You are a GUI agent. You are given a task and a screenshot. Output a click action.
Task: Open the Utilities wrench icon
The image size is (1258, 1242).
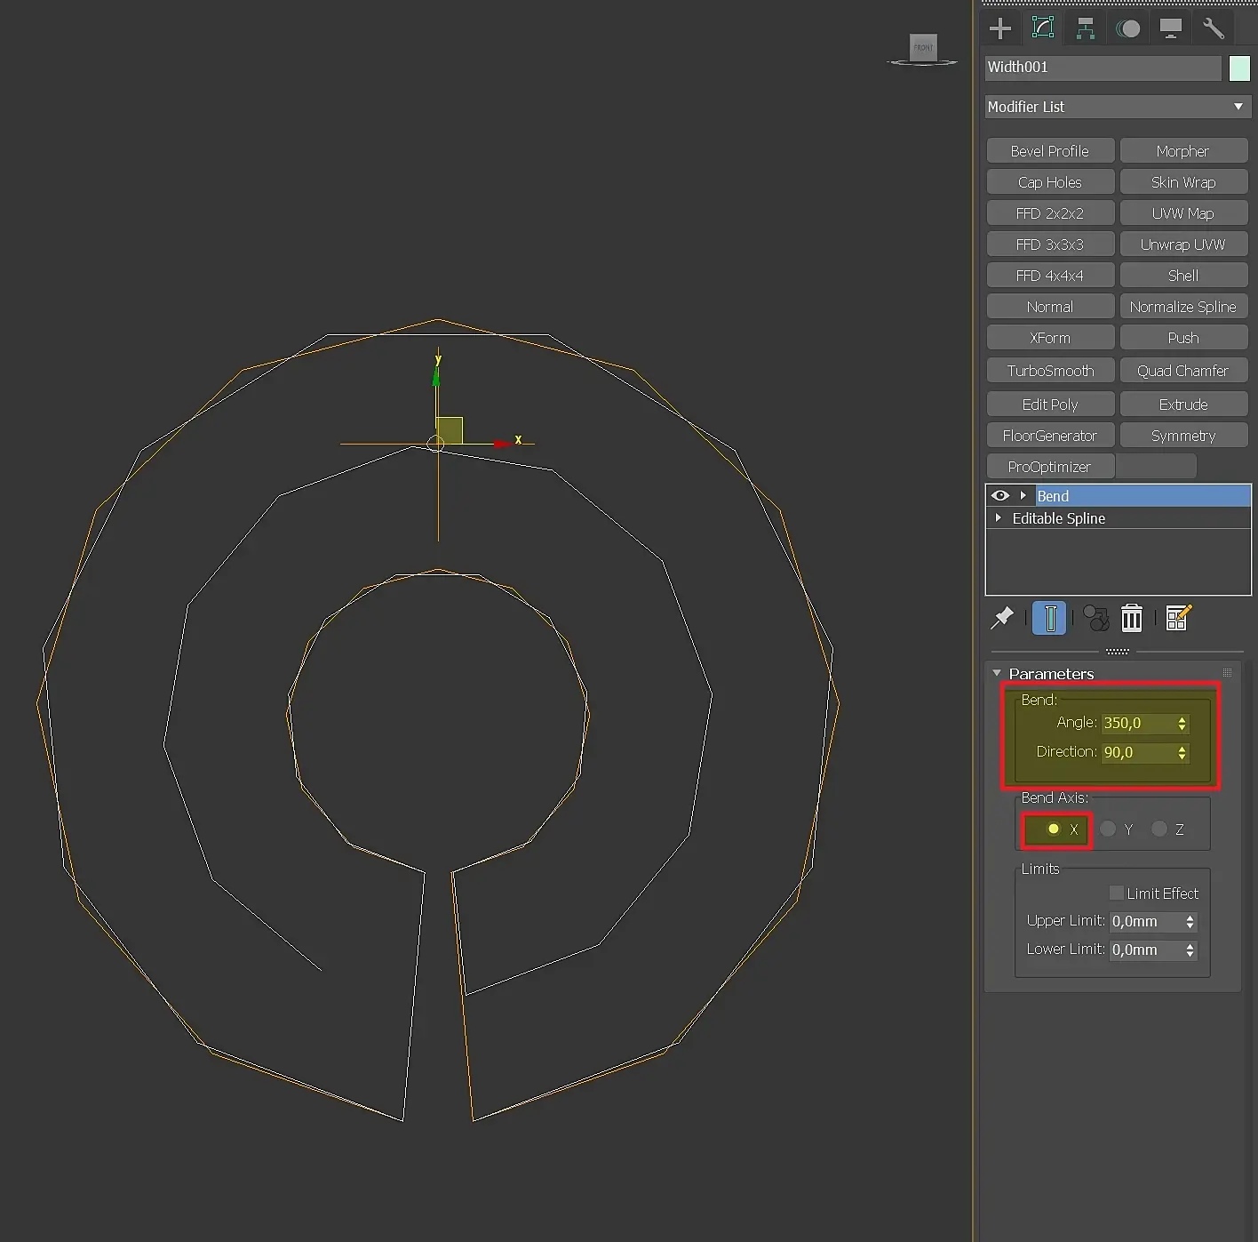pos(1214,28)
